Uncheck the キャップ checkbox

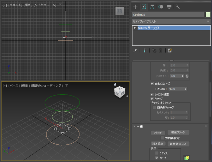[152, 99]
